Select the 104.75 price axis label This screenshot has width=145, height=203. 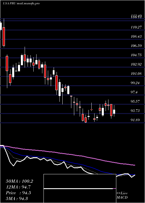(136, 55)
